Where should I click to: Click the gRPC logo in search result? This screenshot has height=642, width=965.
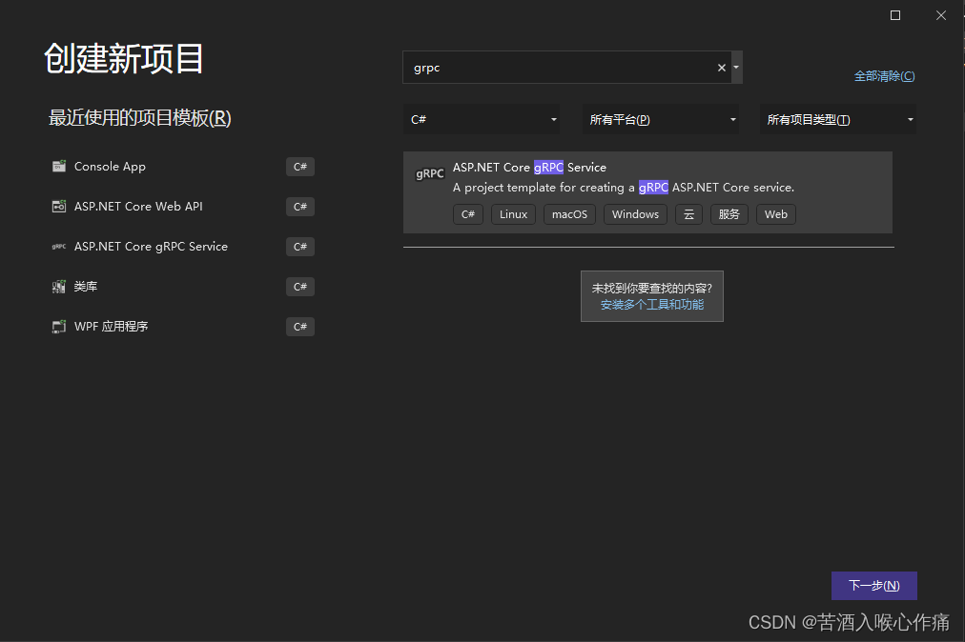point(429,174)
